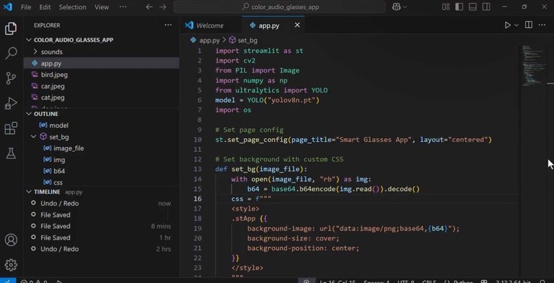This screenshot has width=554, height=283.
Task: Switch to the Welcome tab
Action: [x=210, y=25]
